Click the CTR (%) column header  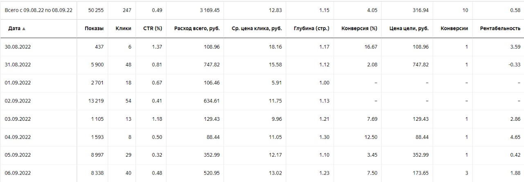(x=152, y=29)
